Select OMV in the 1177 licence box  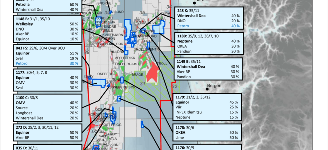(20, 83)
